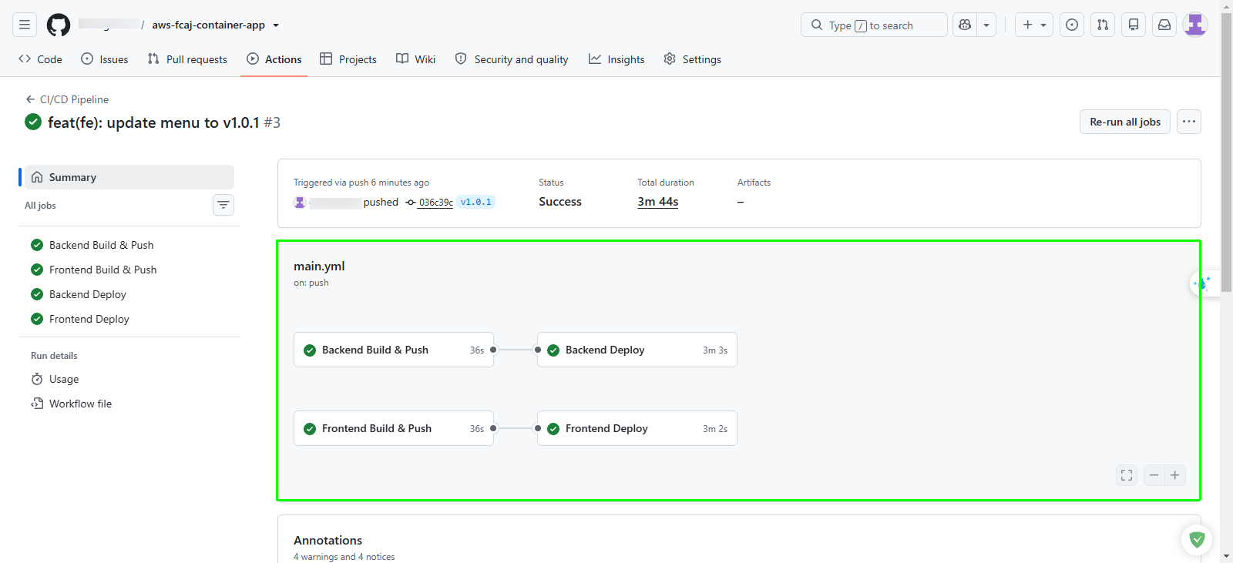Click the Re-run all jobs button
The height and width of the screenshot is (563, 1233).
click(1125, 122)
